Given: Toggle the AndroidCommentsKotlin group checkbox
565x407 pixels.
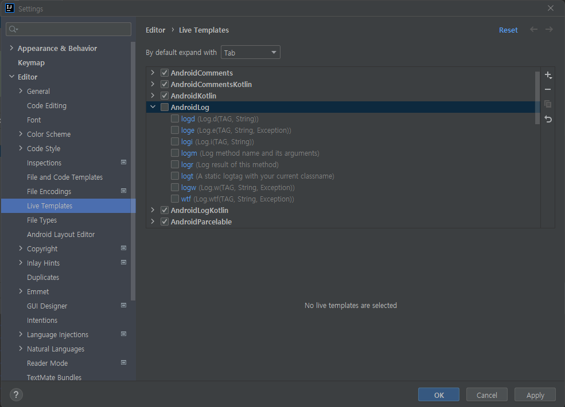Looking at the screenshot, I should (165, 84).
